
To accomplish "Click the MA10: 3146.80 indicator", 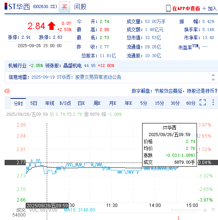I will point(79,210).
